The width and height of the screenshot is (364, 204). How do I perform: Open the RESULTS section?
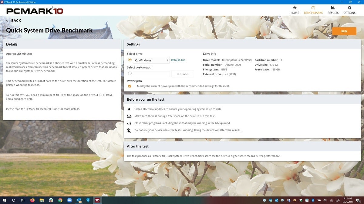(333, 10)
